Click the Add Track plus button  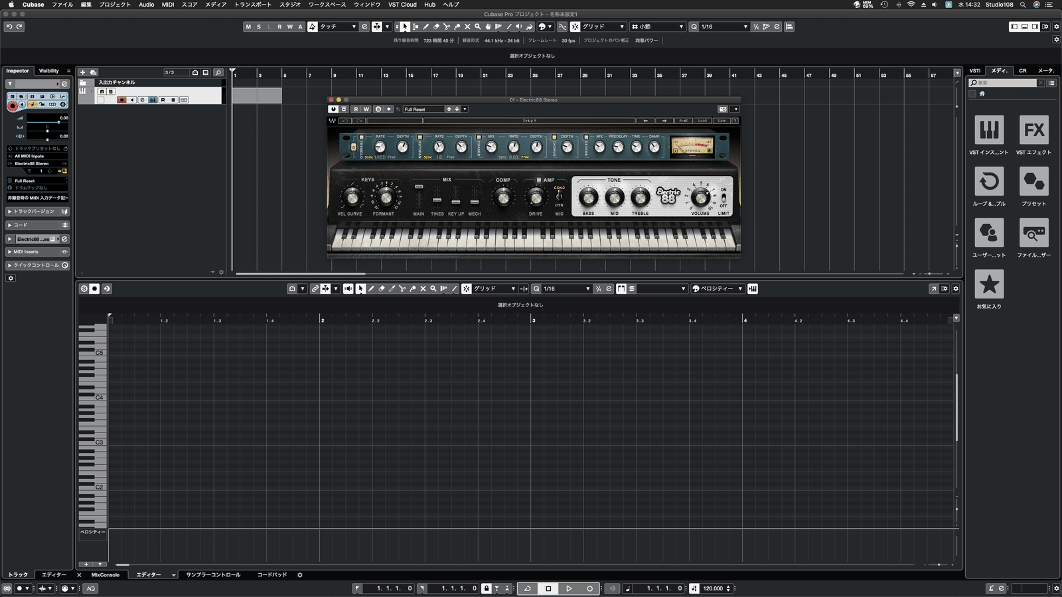click(82, 72)
